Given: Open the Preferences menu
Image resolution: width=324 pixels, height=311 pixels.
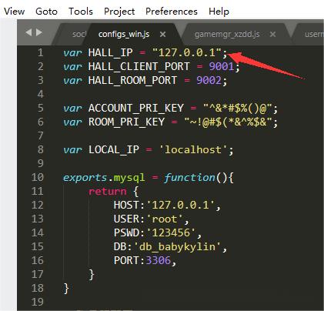Looking at the screenshot, I should (172, 12).
